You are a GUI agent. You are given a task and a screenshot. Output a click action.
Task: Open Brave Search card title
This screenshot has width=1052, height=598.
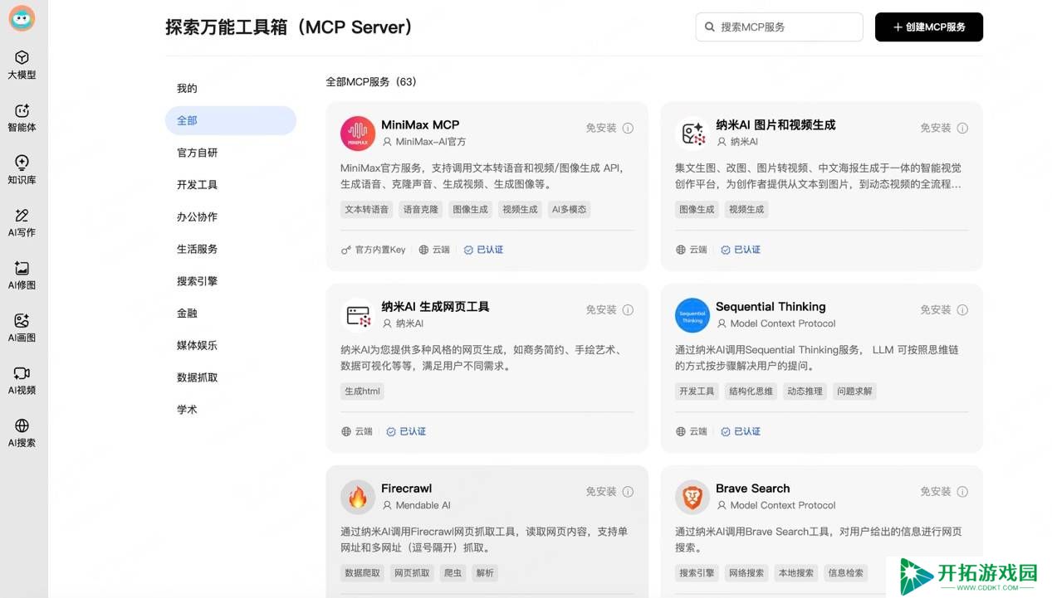[753, 489]
